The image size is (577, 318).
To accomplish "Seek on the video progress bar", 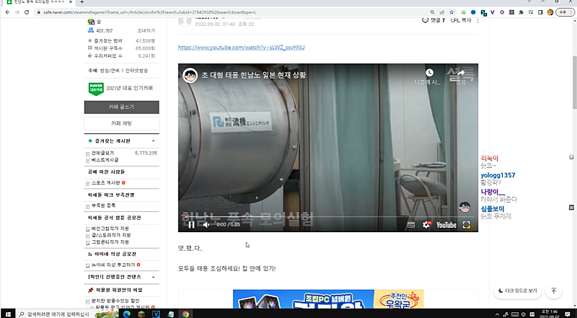I will coord(328,217).
